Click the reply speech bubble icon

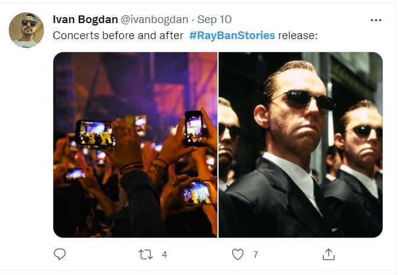click(60, 254)
